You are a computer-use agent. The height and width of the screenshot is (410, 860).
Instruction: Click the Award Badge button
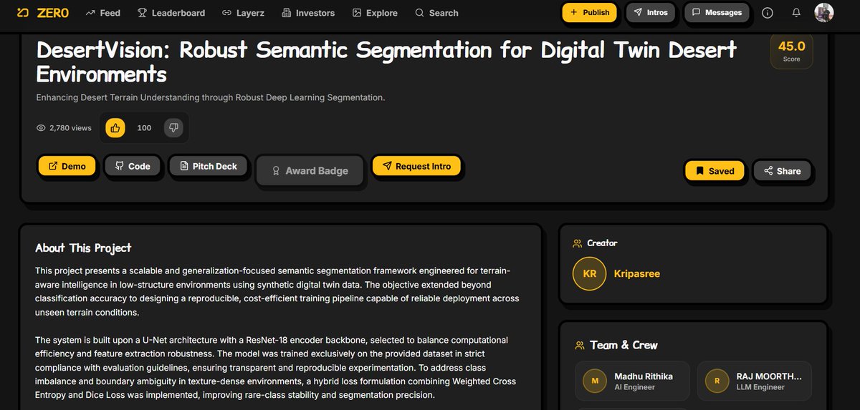click(x=309, y=171)
